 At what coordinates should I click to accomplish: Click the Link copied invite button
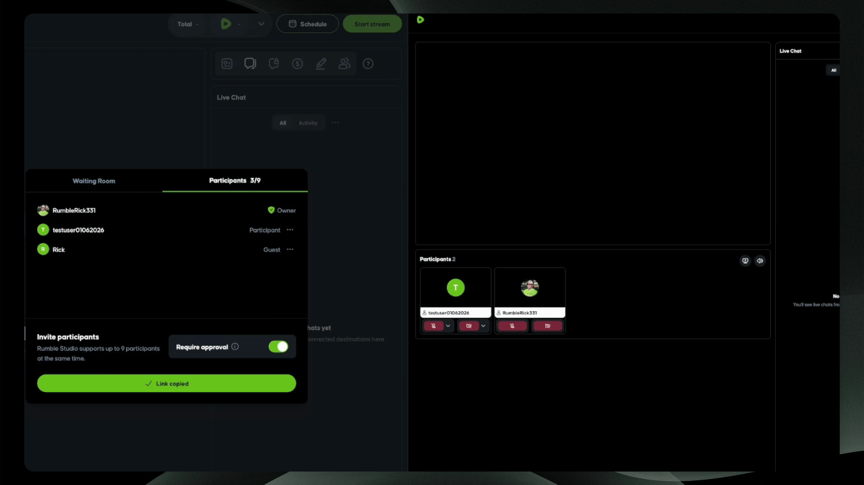pyautogui.click(x=166, y=383)
